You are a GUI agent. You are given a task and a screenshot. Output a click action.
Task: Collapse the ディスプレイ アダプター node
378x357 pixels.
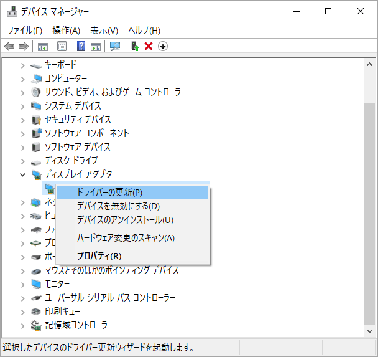tap(23, 174)
